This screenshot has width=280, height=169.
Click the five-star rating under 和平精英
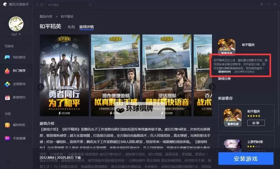(x=254, y=116)
